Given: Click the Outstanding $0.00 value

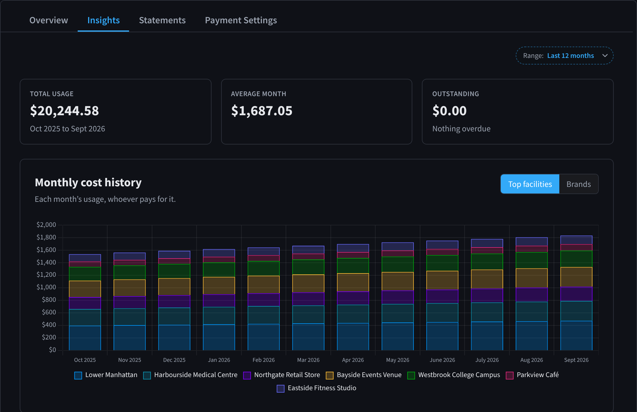Looking at the screenshot, I should (449, 111).
